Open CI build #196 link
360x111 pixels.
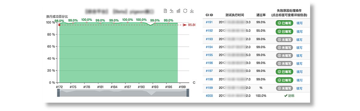point(209,63)
